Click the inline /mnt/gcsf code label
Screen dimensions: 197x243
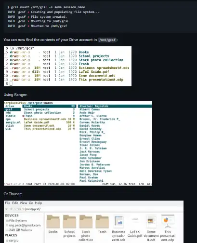(107, 40)
